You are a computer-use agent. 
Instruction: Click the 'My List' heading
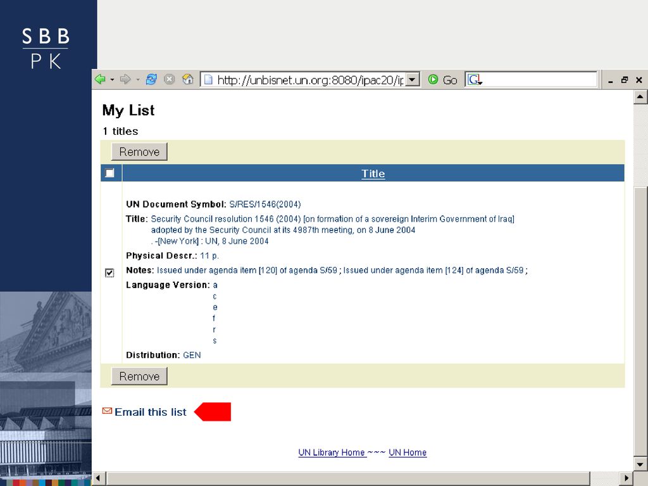click(x=128, y=110)
